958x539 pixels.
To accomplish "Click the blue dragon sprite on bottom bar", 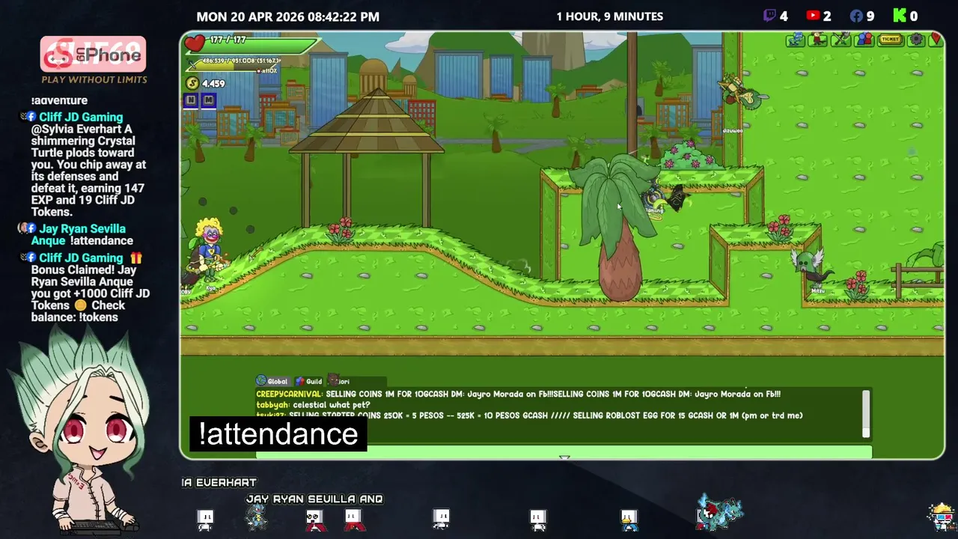I will coord(720,511).
